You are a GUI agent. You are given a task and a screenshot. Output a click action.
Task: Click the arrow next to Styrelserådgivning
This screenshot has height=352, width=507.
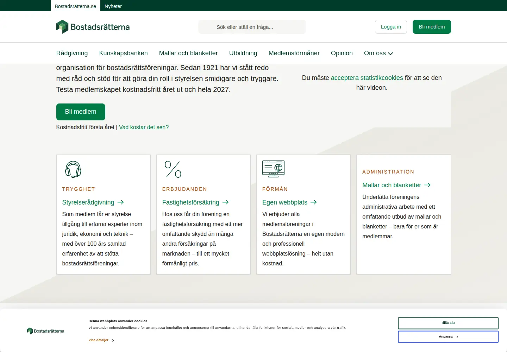[120, 202]
